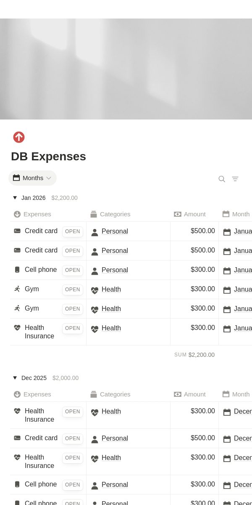Open the Cell phone entry in Jan 2026
Image resolution: width=252 pixels, height=505 pixels.
[72, 270]
